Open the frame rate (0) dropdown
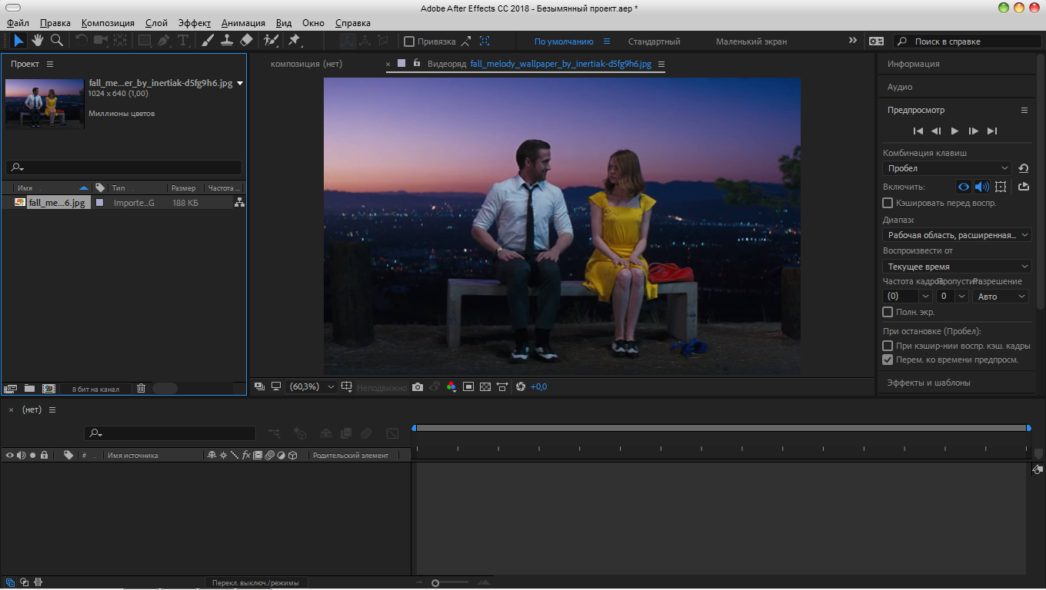 click(907, 296)
